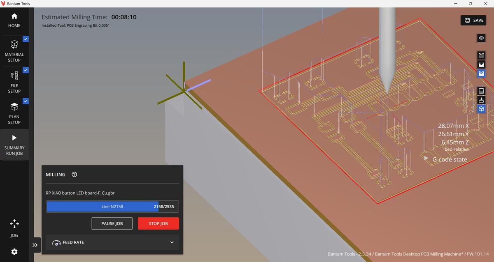Stop the milling job
The image size is (494, 262).
tap(158, 223)
